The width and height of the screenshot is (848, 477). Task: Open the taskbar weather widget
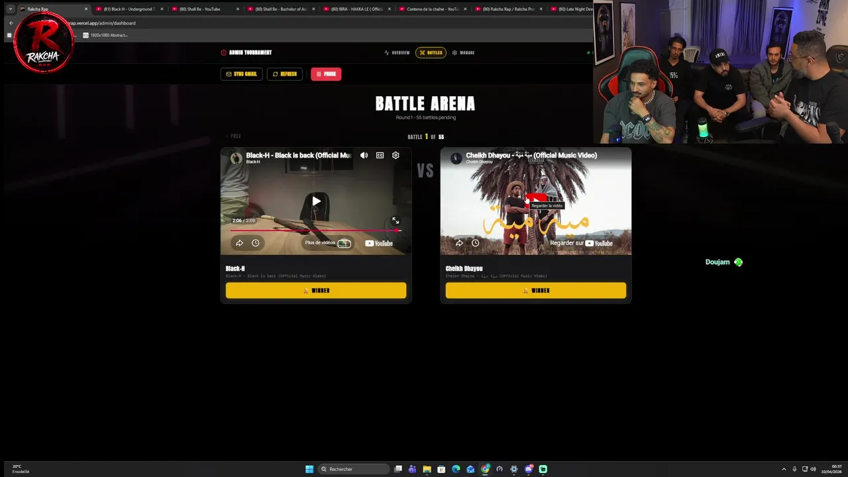(x=21, y=469)
